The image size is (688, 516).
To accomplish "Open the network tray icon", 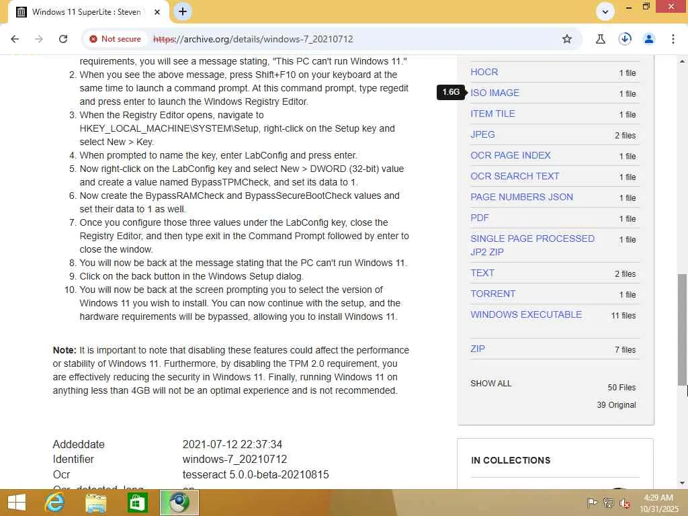I will point(608,503).
